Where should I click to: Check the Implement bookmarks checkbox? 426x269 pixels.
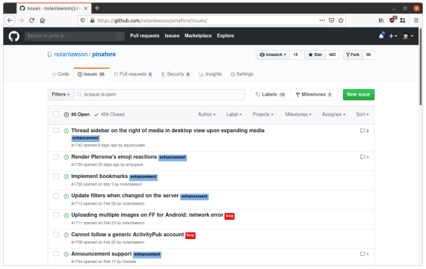pyautogui.click(x=56, y=176)
